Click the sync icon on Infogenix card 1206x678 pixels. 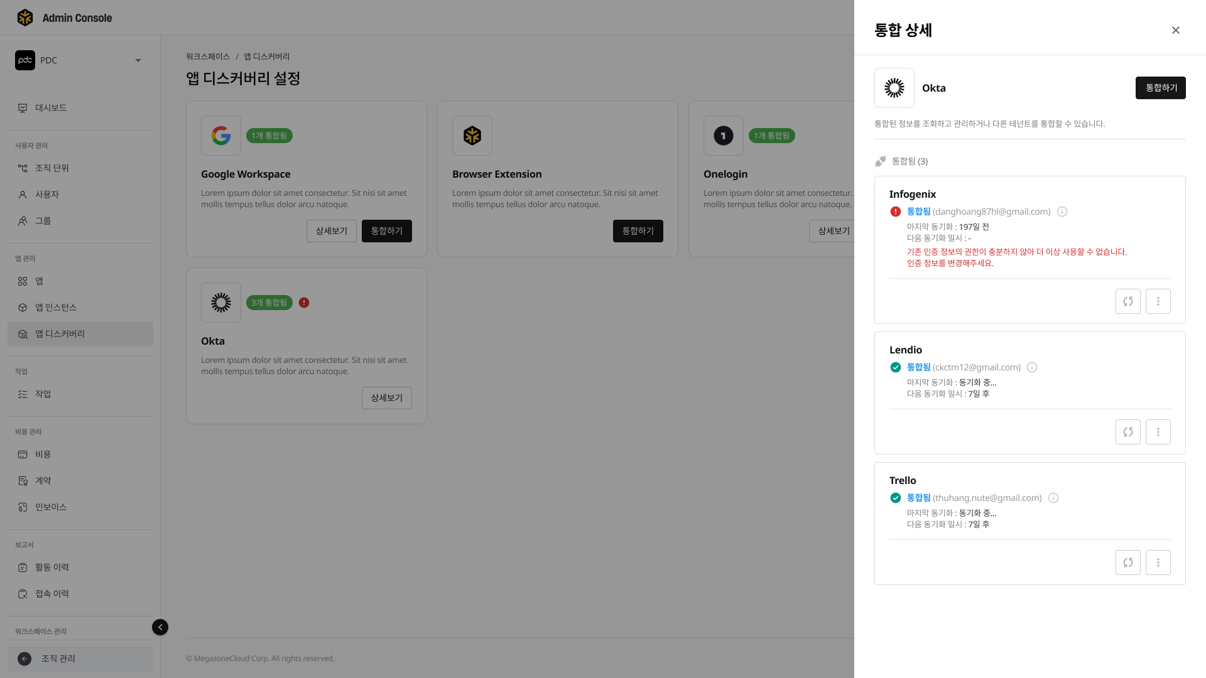tap(1127, 301)
